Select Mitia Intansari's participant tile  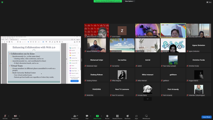pos(147,75)
